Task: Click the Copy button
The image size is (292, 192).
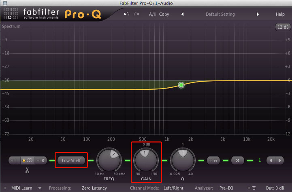Action: click(164, 14)
